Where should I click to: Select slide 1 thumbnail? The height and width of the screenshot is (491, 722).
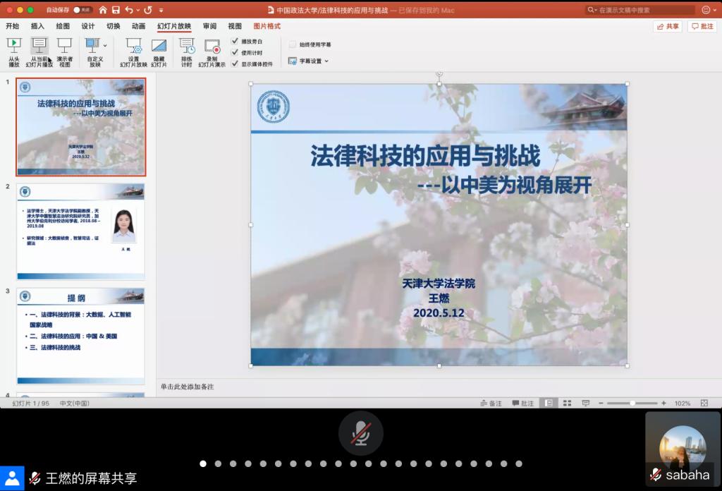coord(81,127)
